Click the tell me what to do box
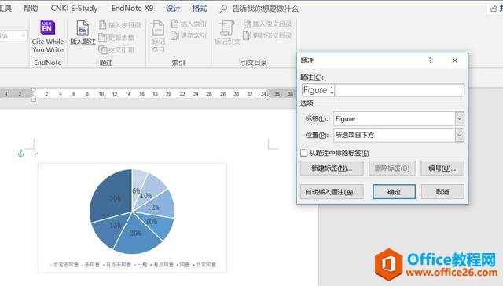The image size is (503, 286). 266,9
